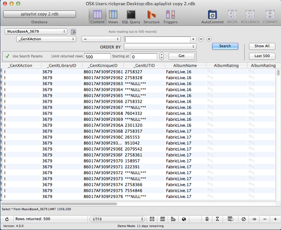Open the UTF8 encoding dropdown
281x230 pixels.
pos(117,219)
